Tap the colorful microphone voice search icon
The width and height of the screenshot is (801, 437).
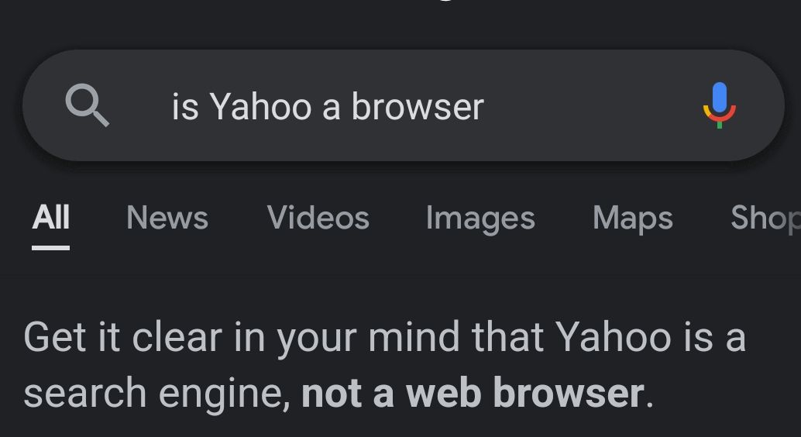pos(719,105)
